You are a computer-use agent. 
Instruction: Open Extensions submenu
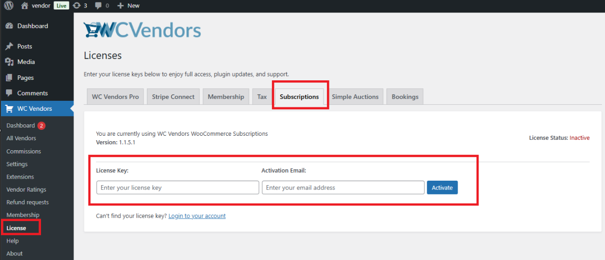(20, 177)
